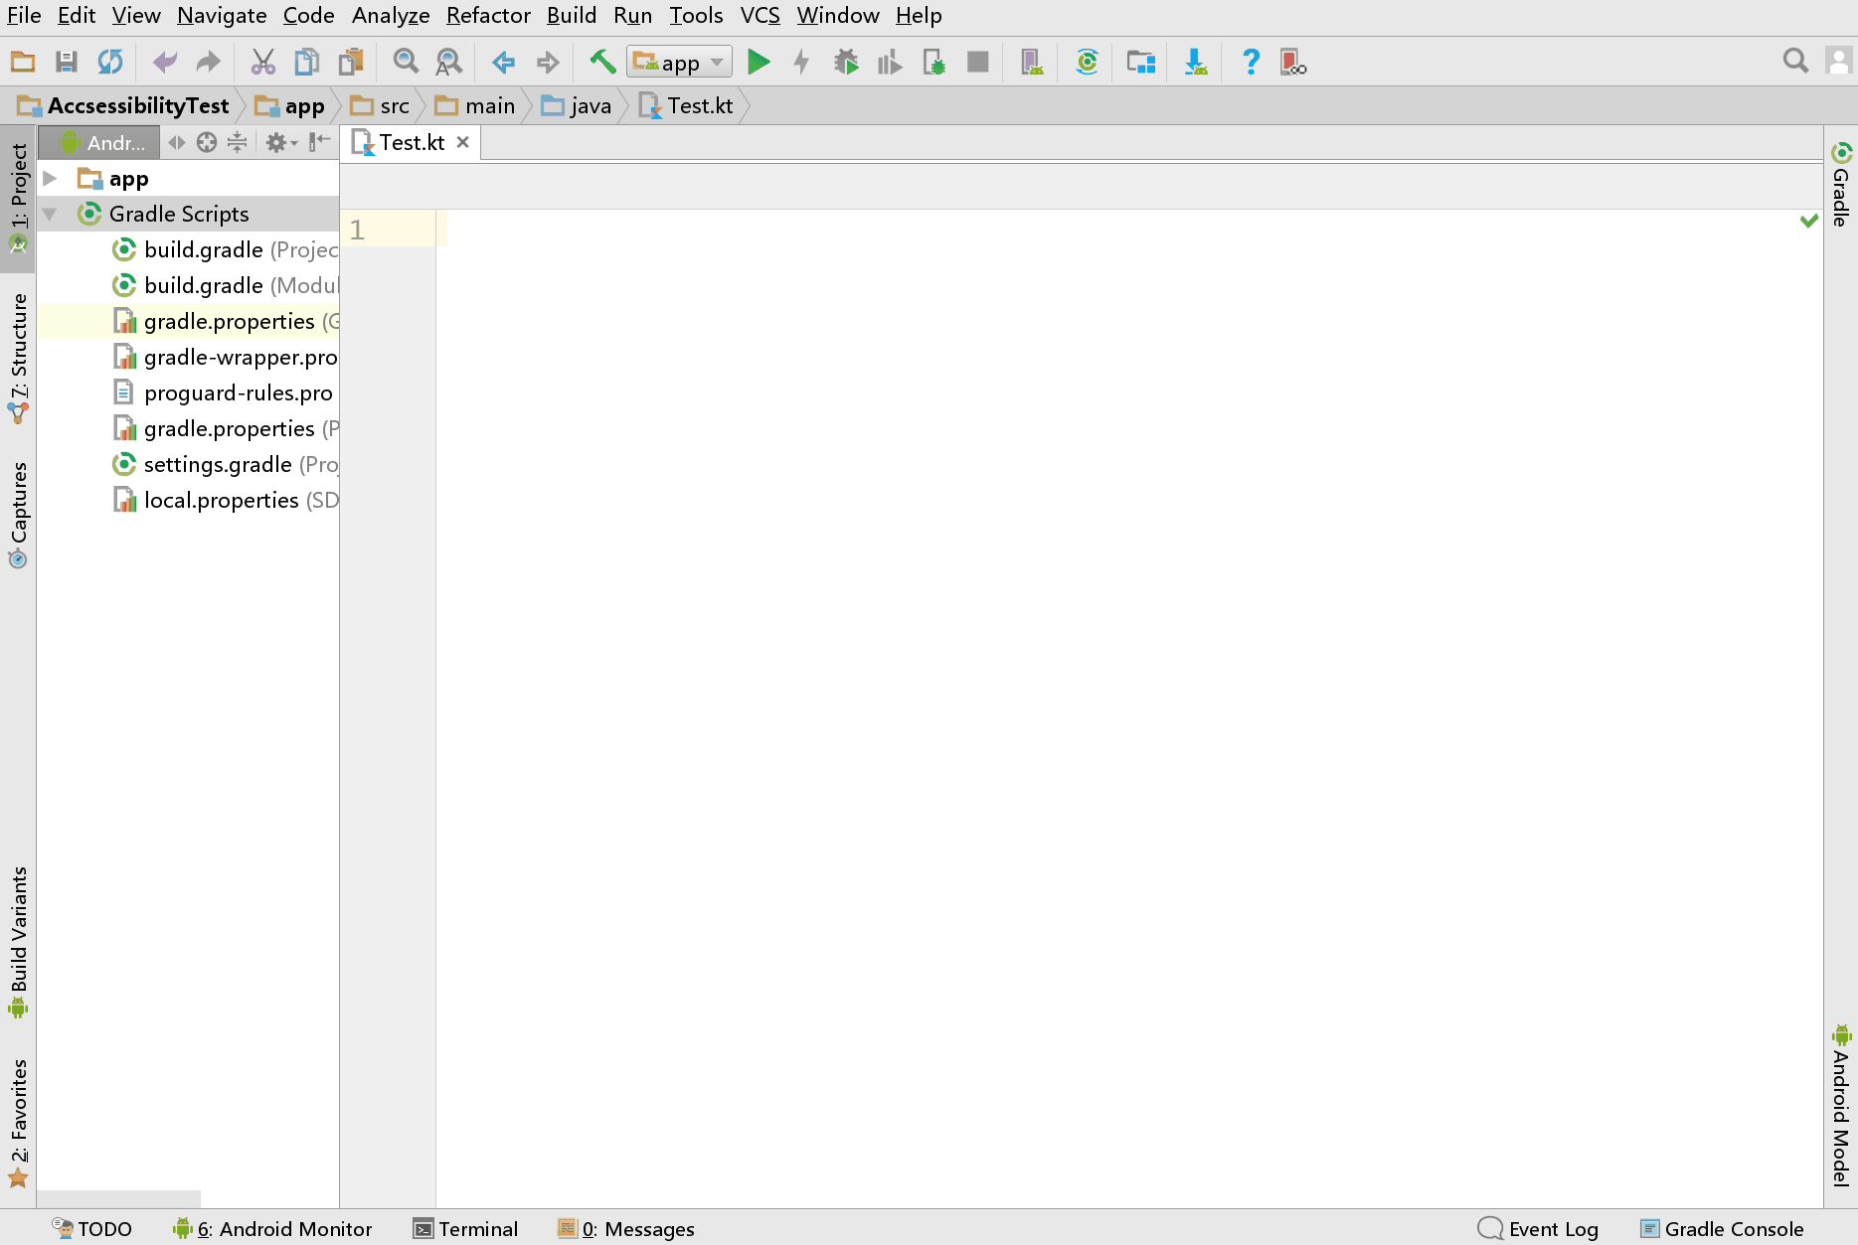Open Find with the magnifier icon
The width and height of the screenshot is (1858, 1245).
(x=406, y=63)
